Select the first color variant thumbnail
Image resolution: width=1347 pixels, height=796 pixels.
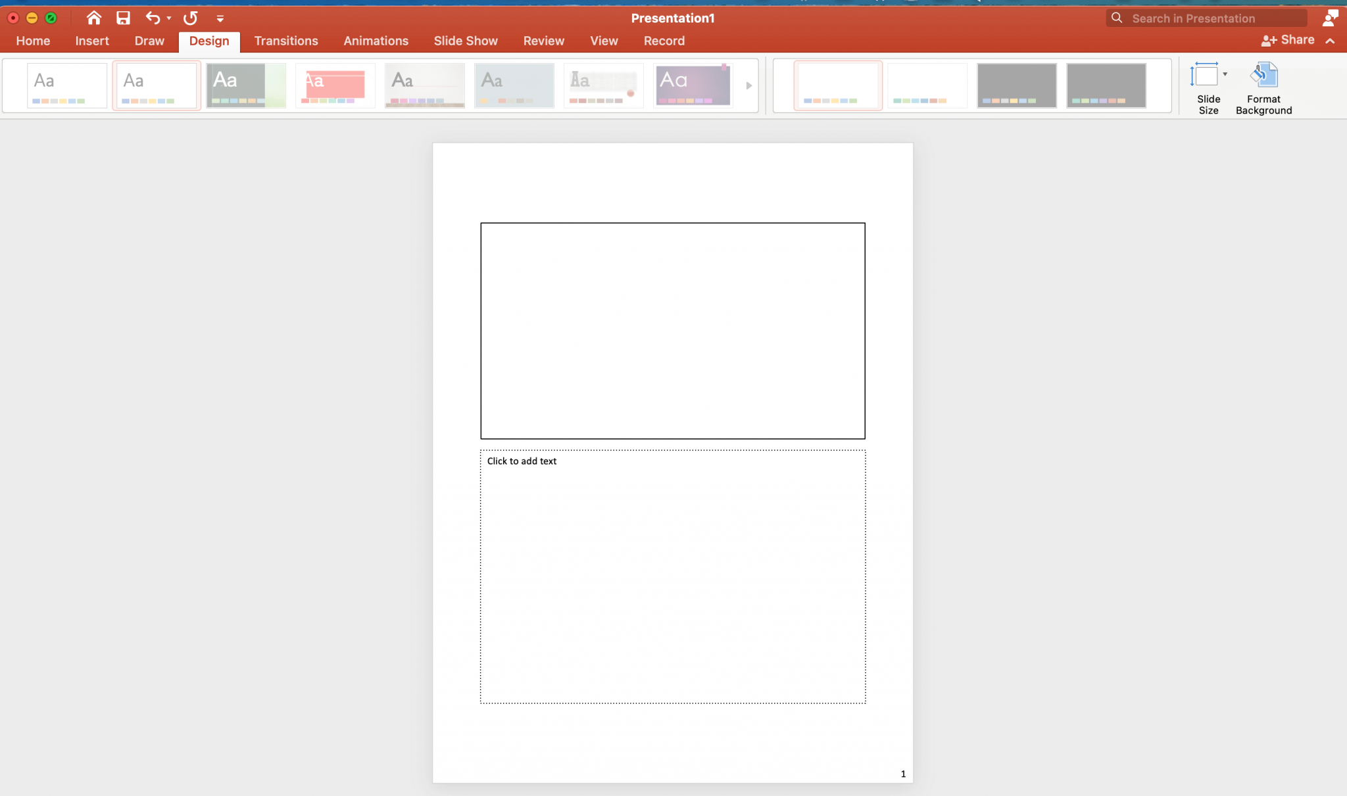click(x=838, y=85)
